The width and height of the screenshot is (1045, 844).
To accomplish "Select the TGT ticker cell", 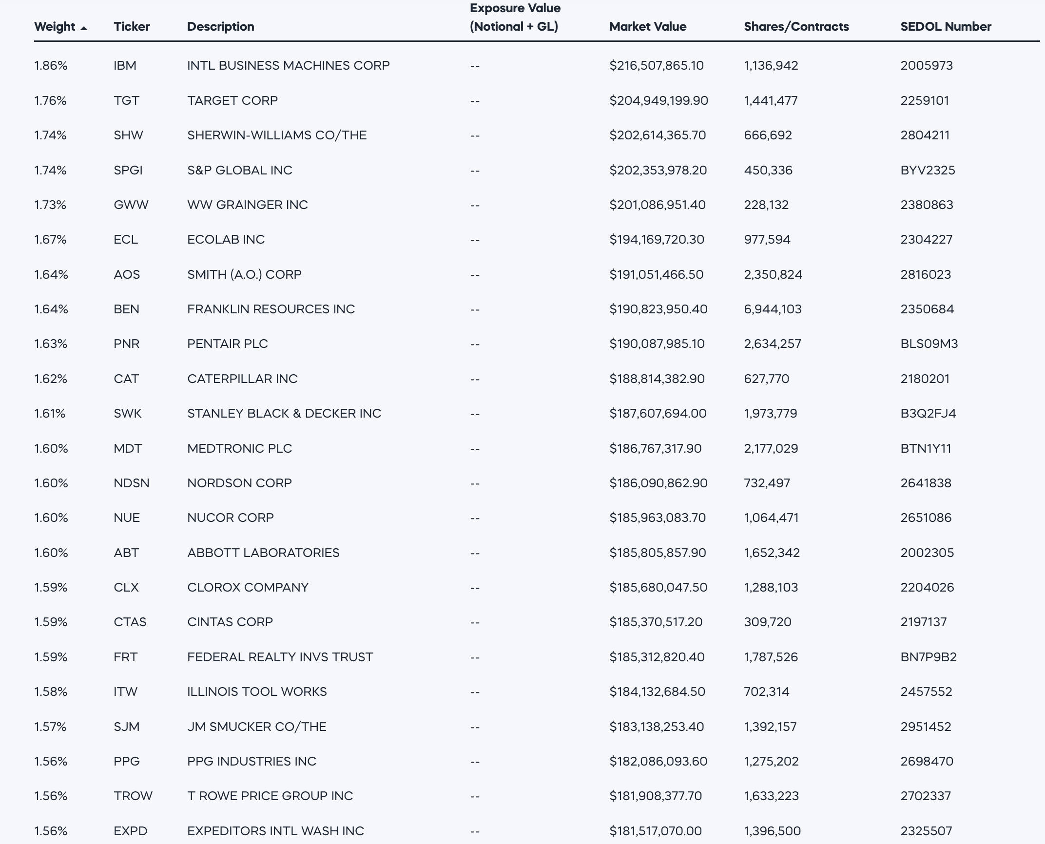I will [x=126, y=100].
